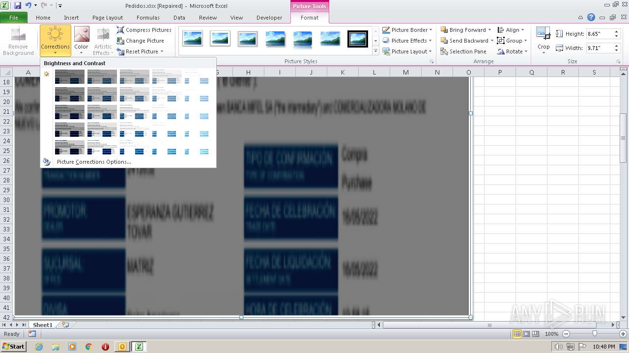Screen dimensions: 629x353
Task: Open the Size dialog launcher
Action: tap(619, 62)
